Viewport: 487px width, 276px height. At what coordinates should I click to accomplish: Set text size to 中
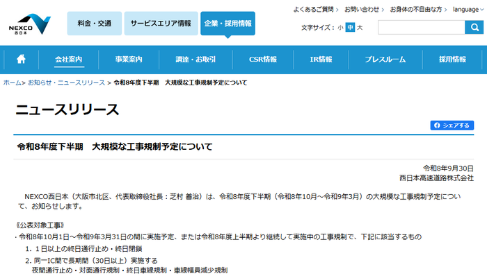(350, 28)
